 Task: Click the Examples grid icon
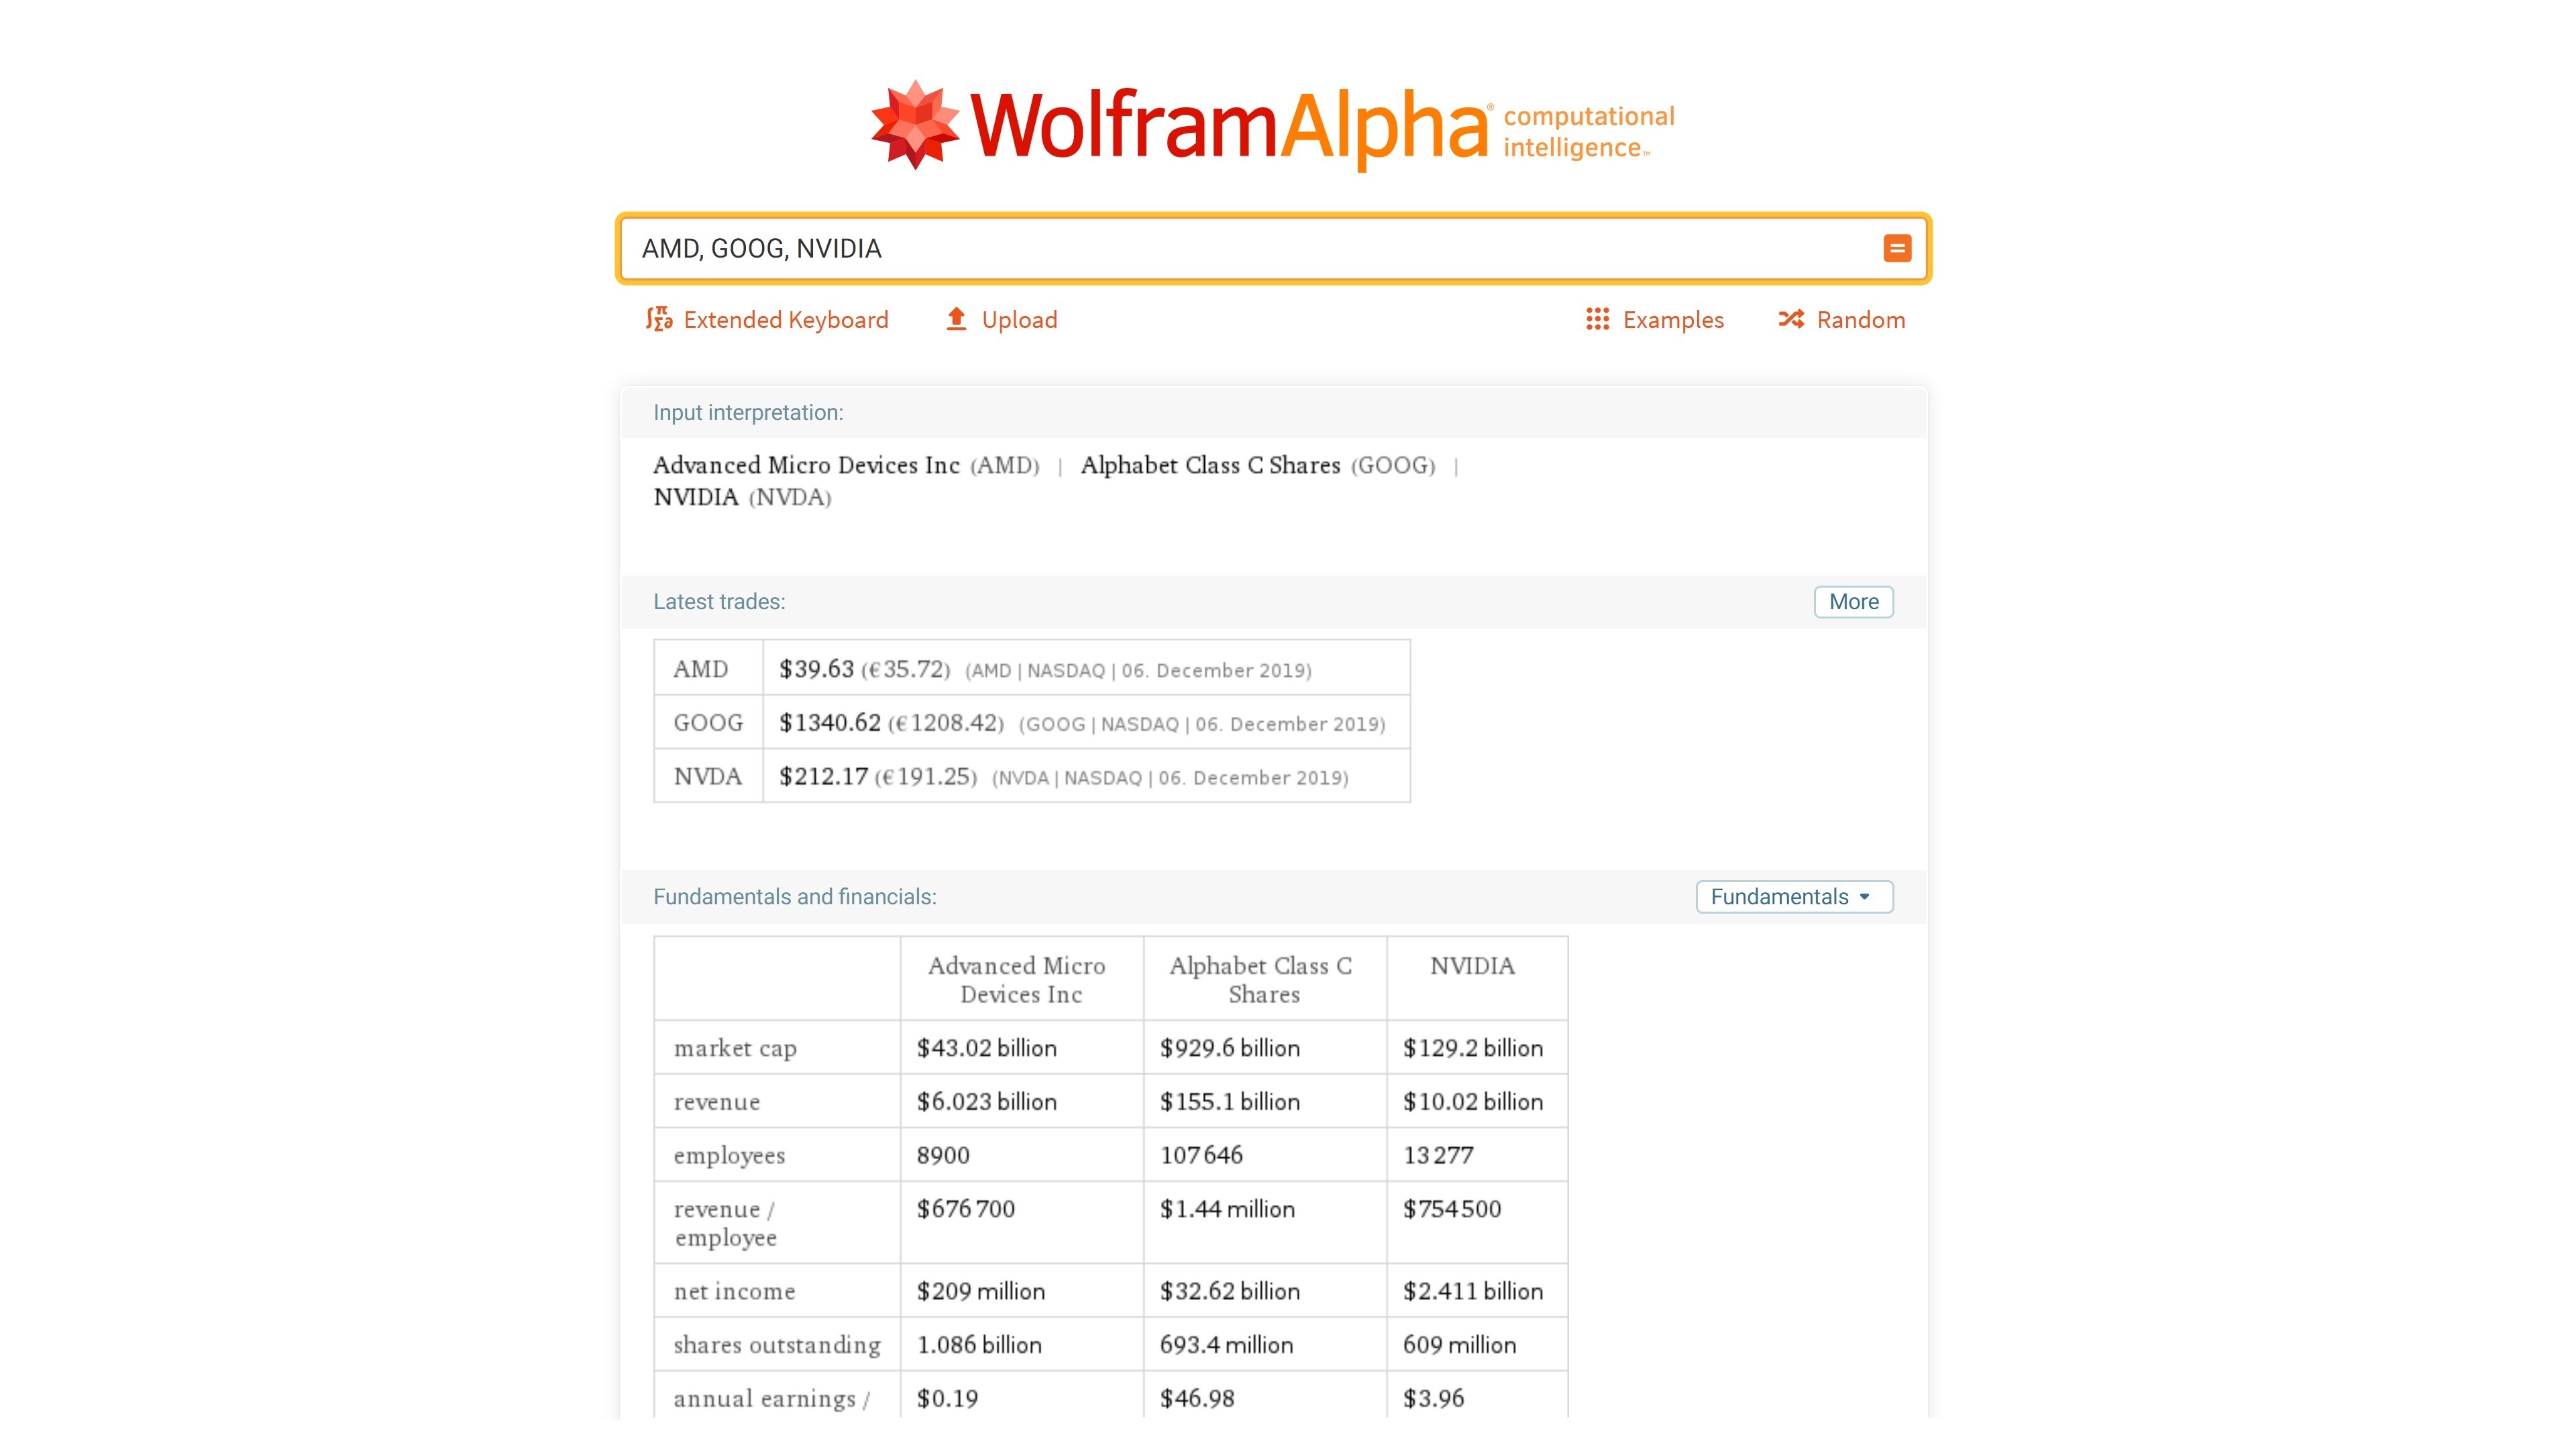1597,319
